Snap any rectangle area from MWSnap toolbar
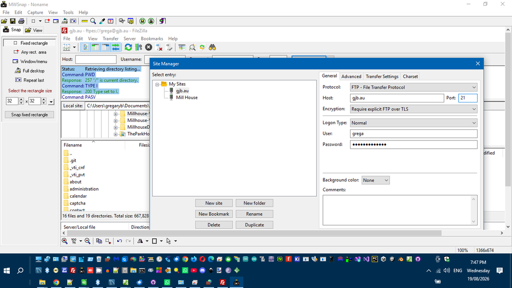The image size is (512, 288). coord(47,21)
